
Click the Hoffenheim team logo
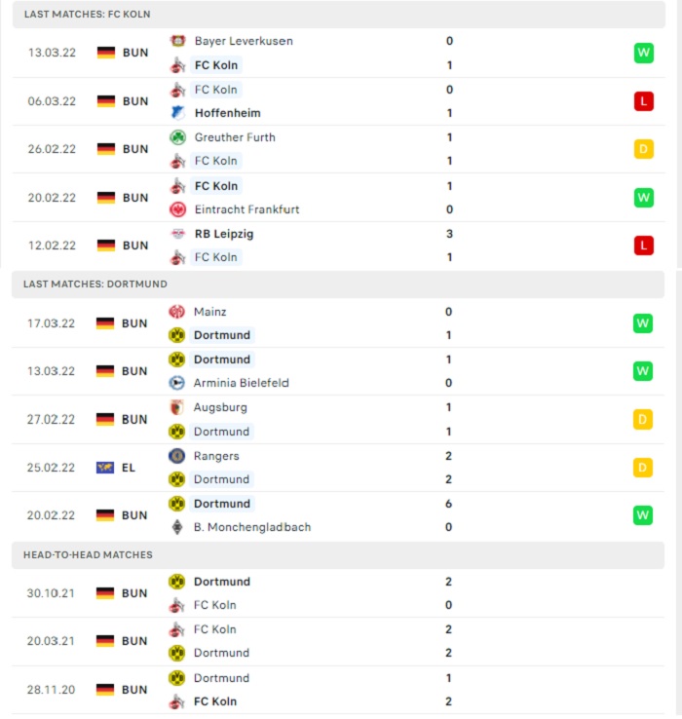point(178,113)
